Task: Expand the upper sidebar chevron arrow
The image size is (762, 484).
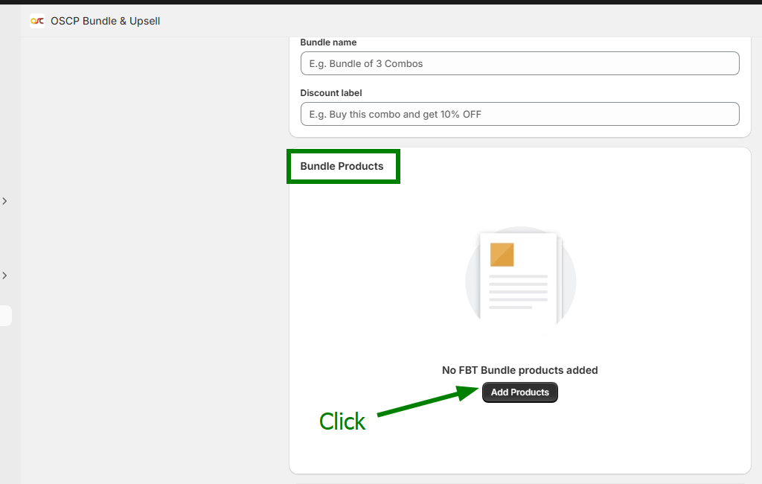Action: coord(4,201)
